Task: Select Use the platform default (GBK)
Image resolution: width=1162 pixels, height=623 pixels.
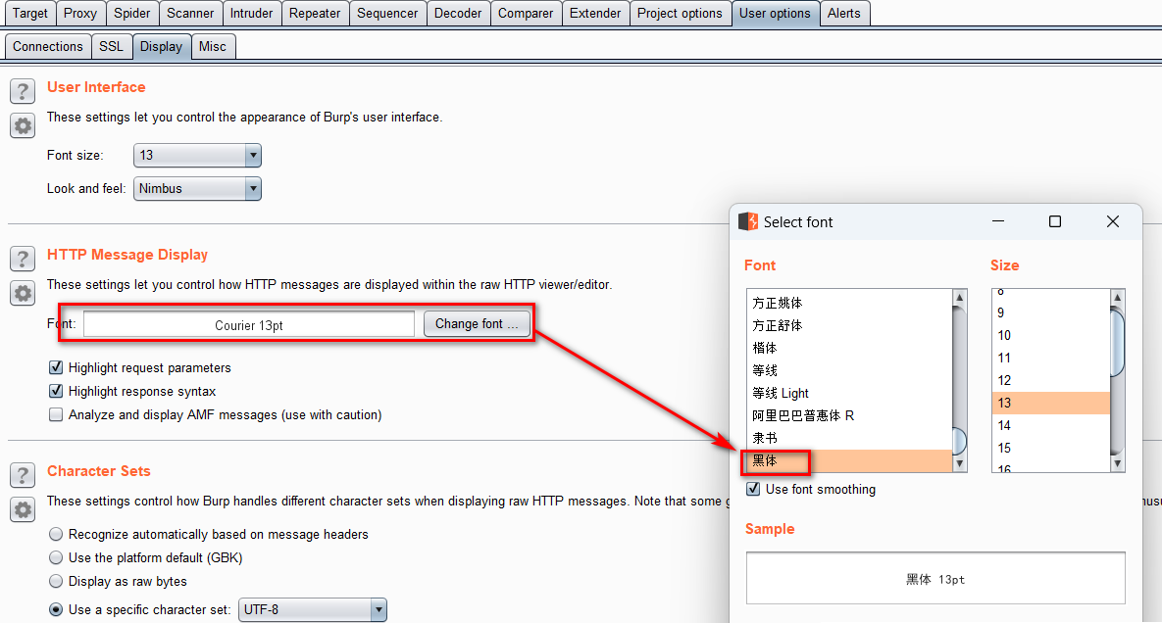Action: (56, 558)
